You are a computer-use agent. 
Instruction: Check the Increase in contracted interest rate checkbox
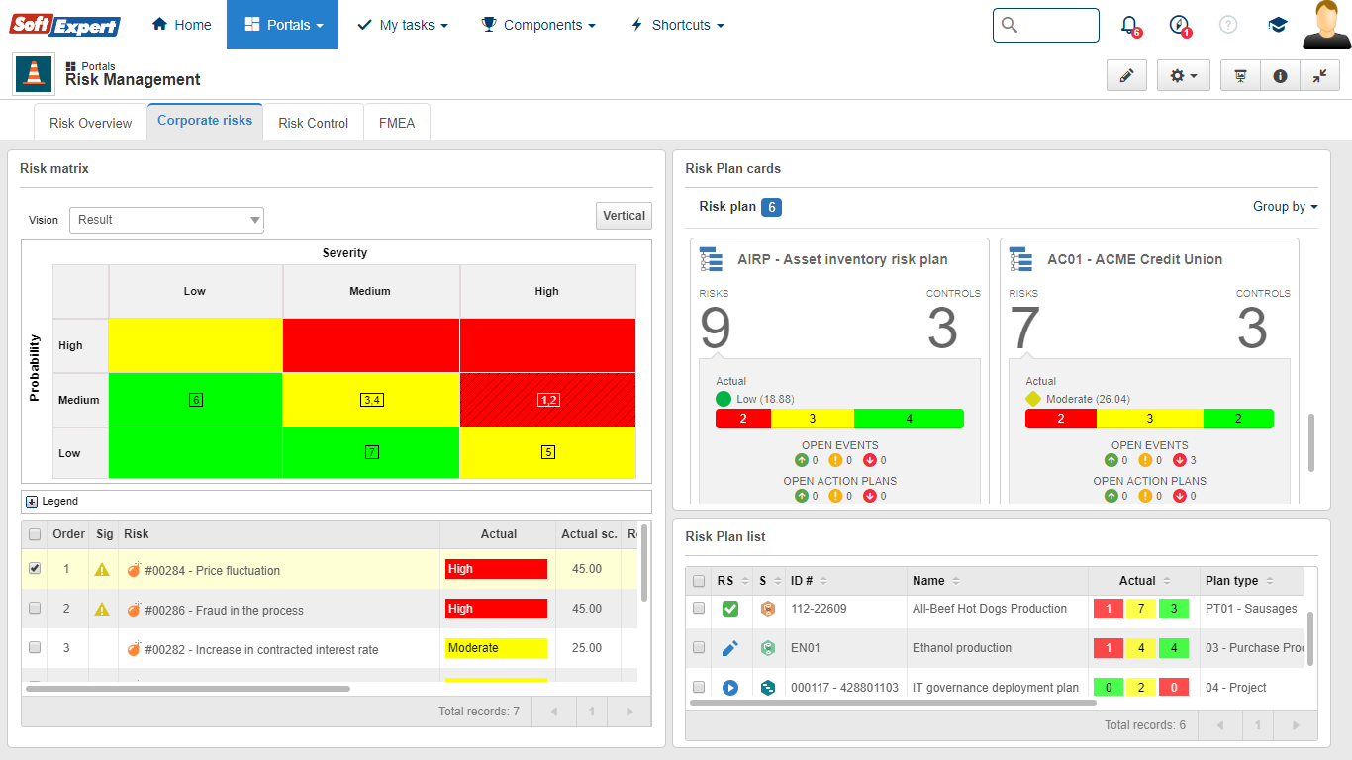[35, 647]
